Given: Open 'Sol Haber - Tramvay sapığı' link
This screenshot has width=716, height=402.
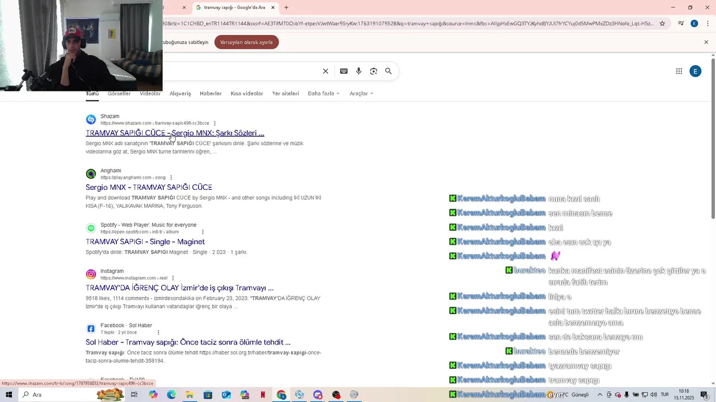Looking at the screenshot, I should pyautogui.click(x=188, y=342).
